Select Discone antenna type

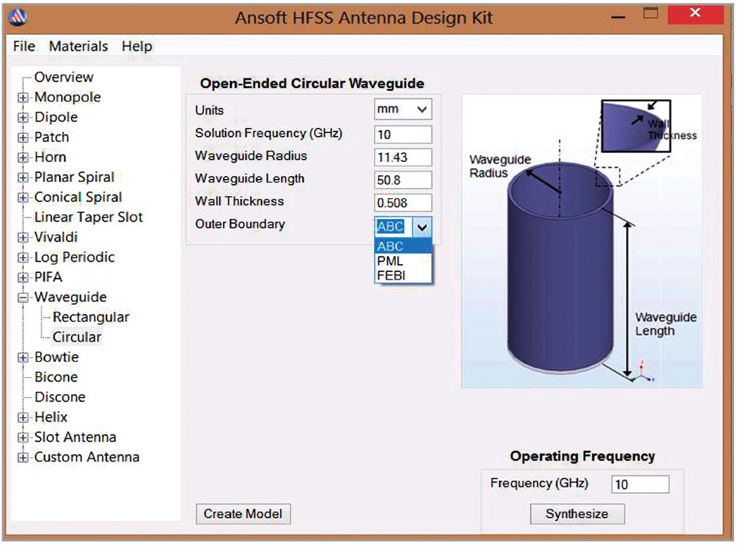pos(60,397)
